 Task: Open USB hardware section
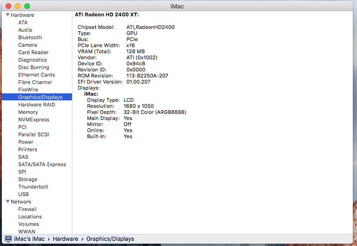click(23, 194)
